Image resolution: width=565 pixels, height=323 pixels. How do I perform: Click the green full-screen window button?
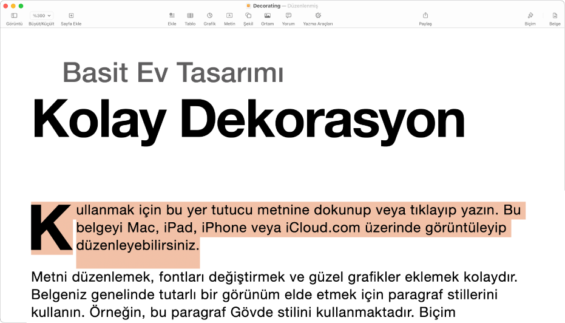(21, 6)
